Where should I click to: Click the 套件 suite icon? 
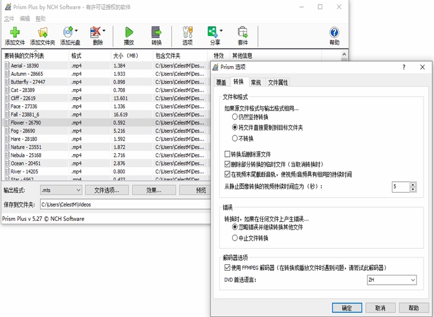pyautogui.click(x=242, y=32)
